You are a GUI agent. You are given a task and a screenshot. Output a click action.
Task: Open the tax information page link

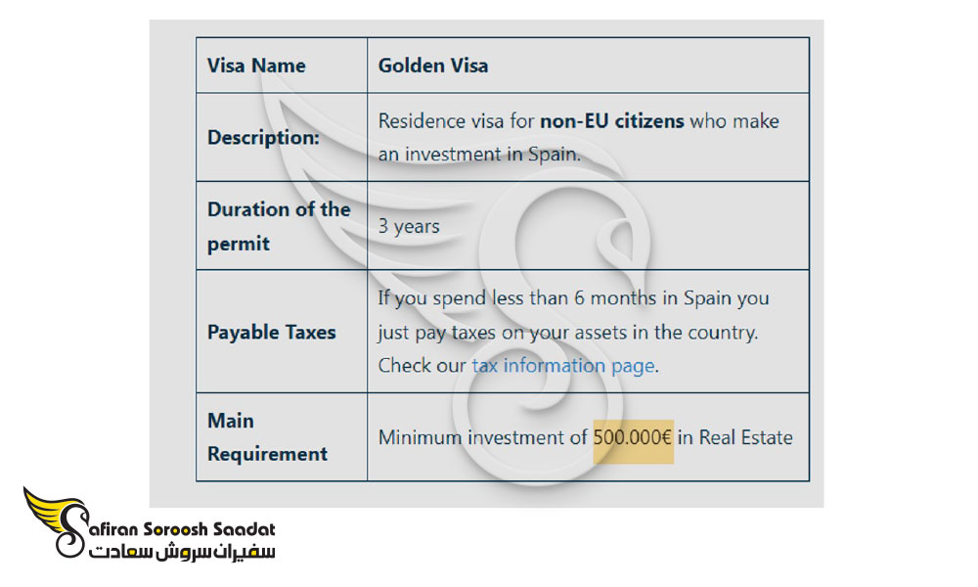point(563,366)
